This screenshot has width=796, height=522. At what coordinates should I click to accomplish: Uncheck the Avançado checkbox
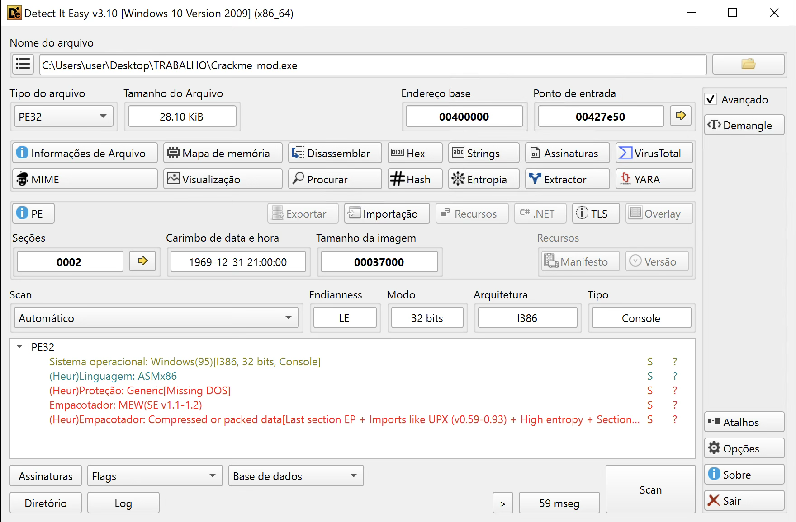(x=711, y=99)
